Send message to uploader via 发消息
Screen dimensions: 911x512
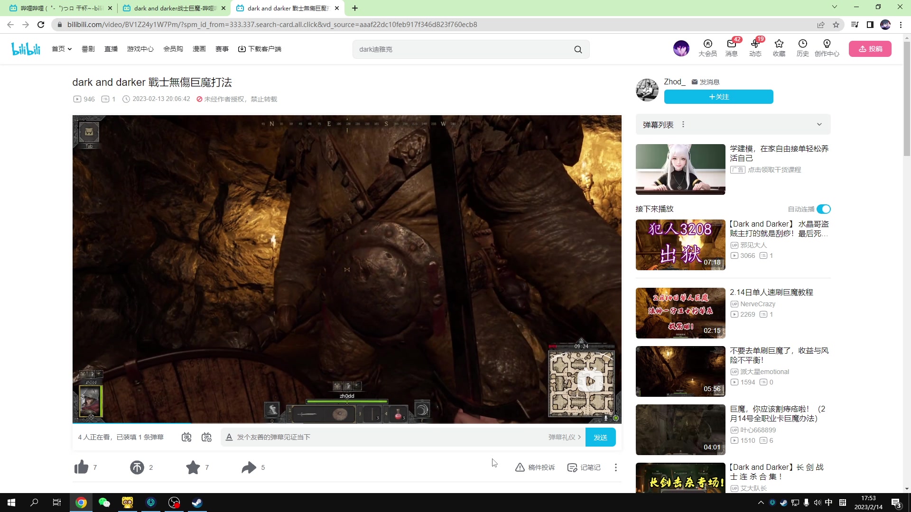(x=706, y=82)
